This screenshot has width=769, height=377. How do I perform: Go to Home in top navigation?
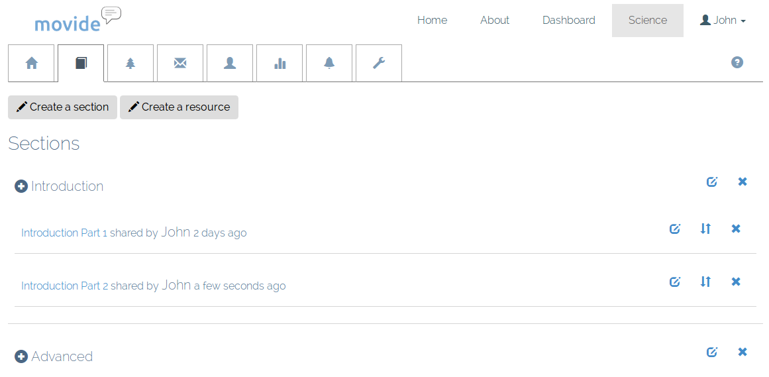432,20
